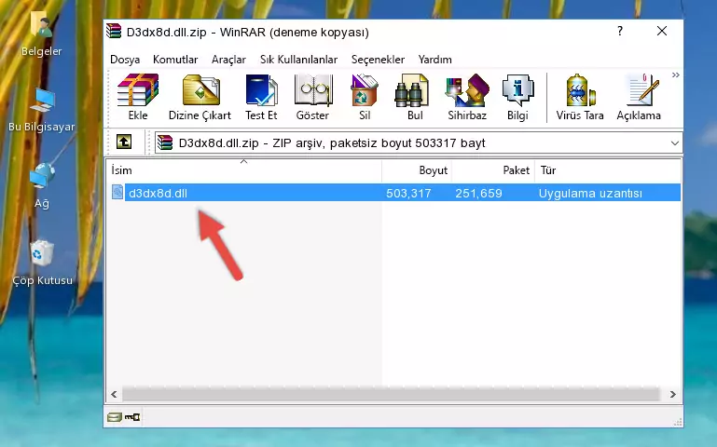Click the title bar help question mark
The width and height of the screenshot is (717, 447).
[620, 31]
